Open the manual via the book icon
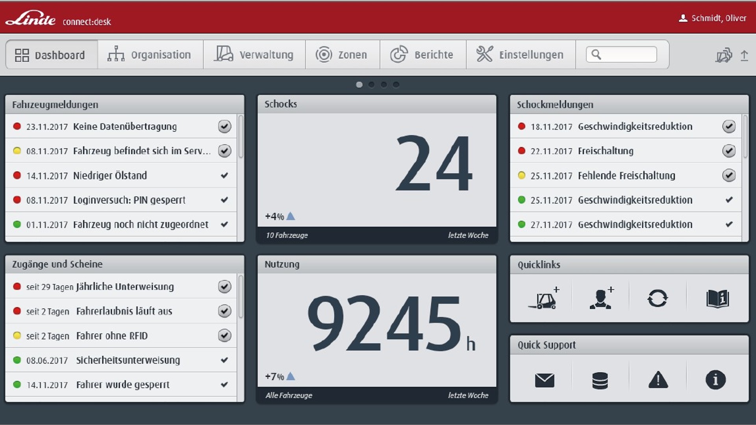 tap(718, 298)
